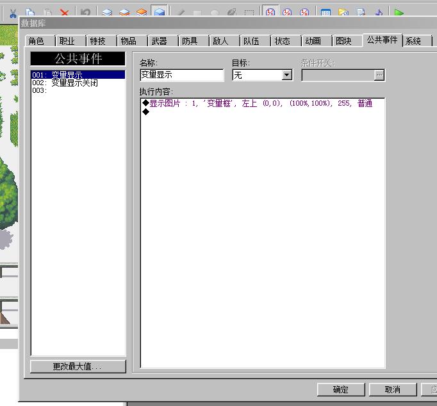The width and height of the screenshot is (437, 406).
Task: Open the 目标 trigger dropdown
Action: [x=286, y=75]
